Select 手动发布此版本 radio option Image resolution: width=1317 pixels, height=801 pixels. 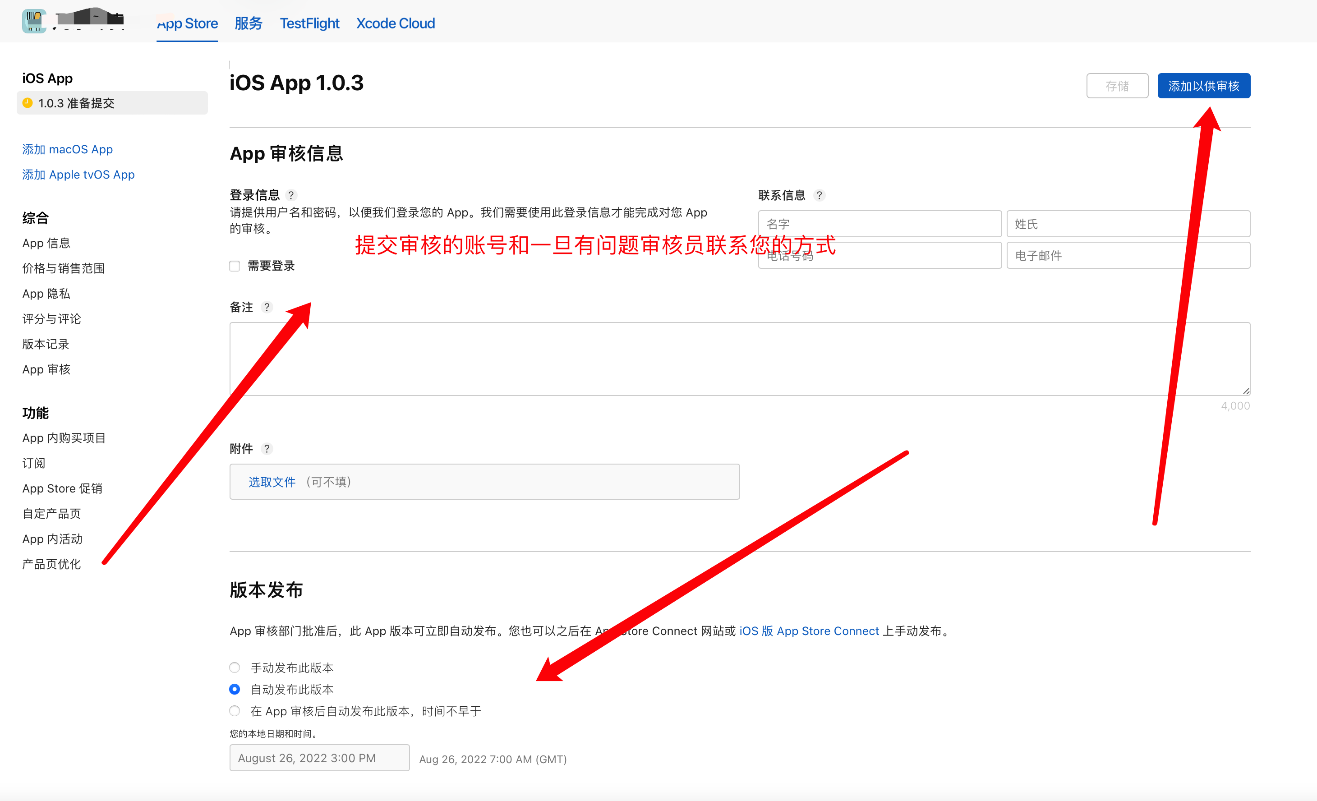(235, 667)
